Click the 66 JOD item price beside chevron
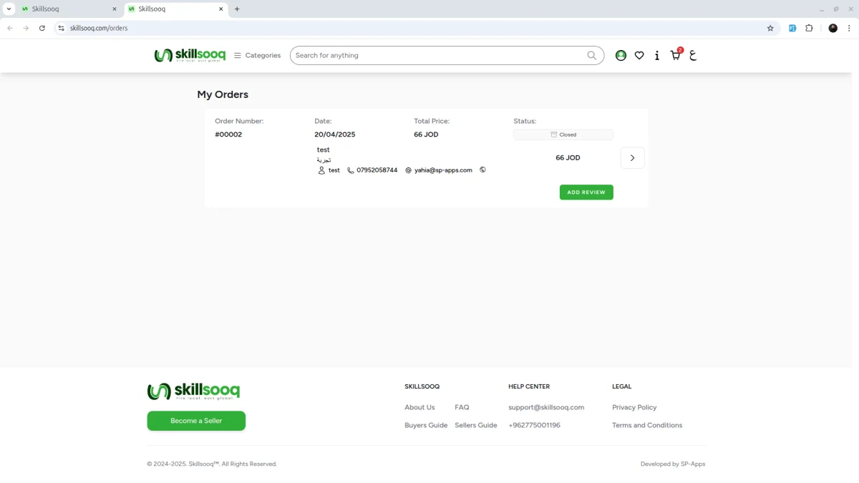 (568, 157)
